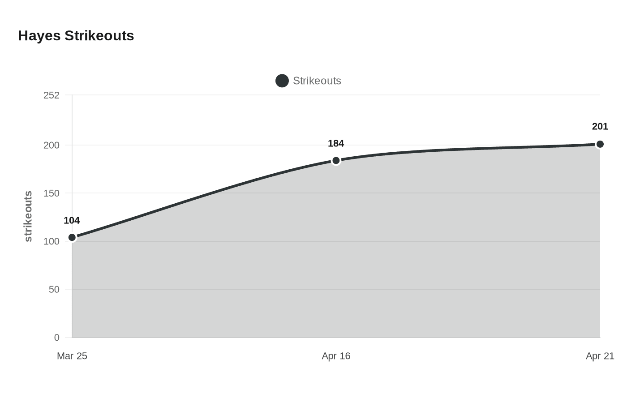Click the Mar 25 x-axis label

point(72,356)
